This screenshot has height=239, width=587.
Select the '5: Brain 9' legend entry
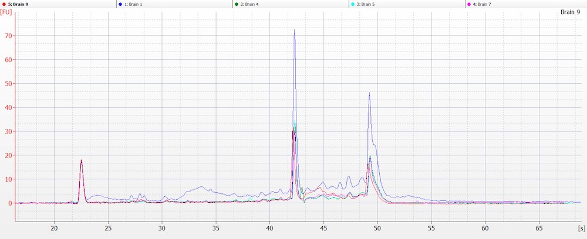[x=58, y=4]
